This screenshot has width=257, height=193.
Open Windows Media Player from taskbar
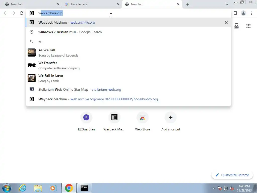tap(53, 188)
